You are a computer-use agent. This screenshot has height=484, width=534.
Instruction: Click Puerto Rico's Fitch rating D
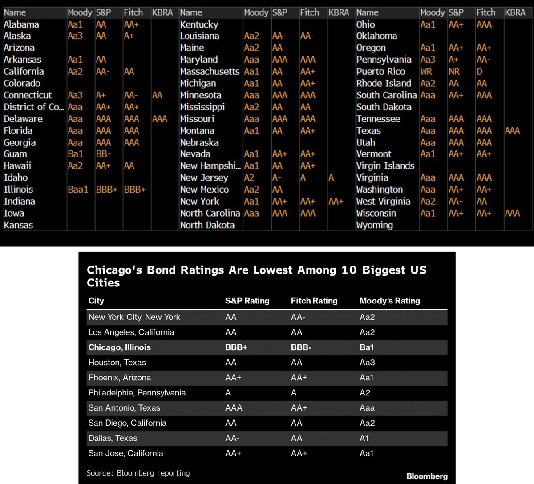coord(479,72)
